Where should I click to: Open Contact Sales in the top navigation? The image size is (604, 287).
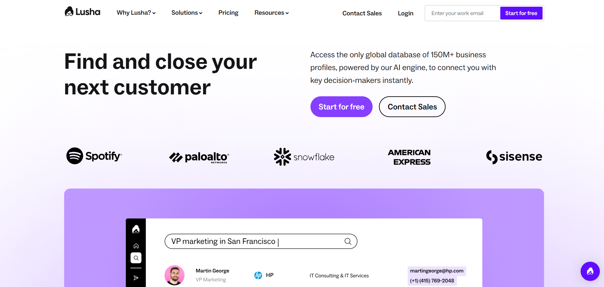pyautogui.click(x=362, y=13)
